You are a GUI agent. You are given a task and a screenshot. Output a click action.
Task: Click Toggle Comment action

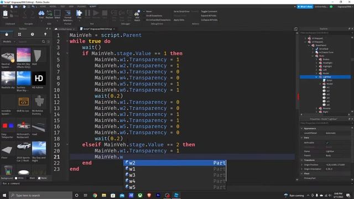coord(209,11)
